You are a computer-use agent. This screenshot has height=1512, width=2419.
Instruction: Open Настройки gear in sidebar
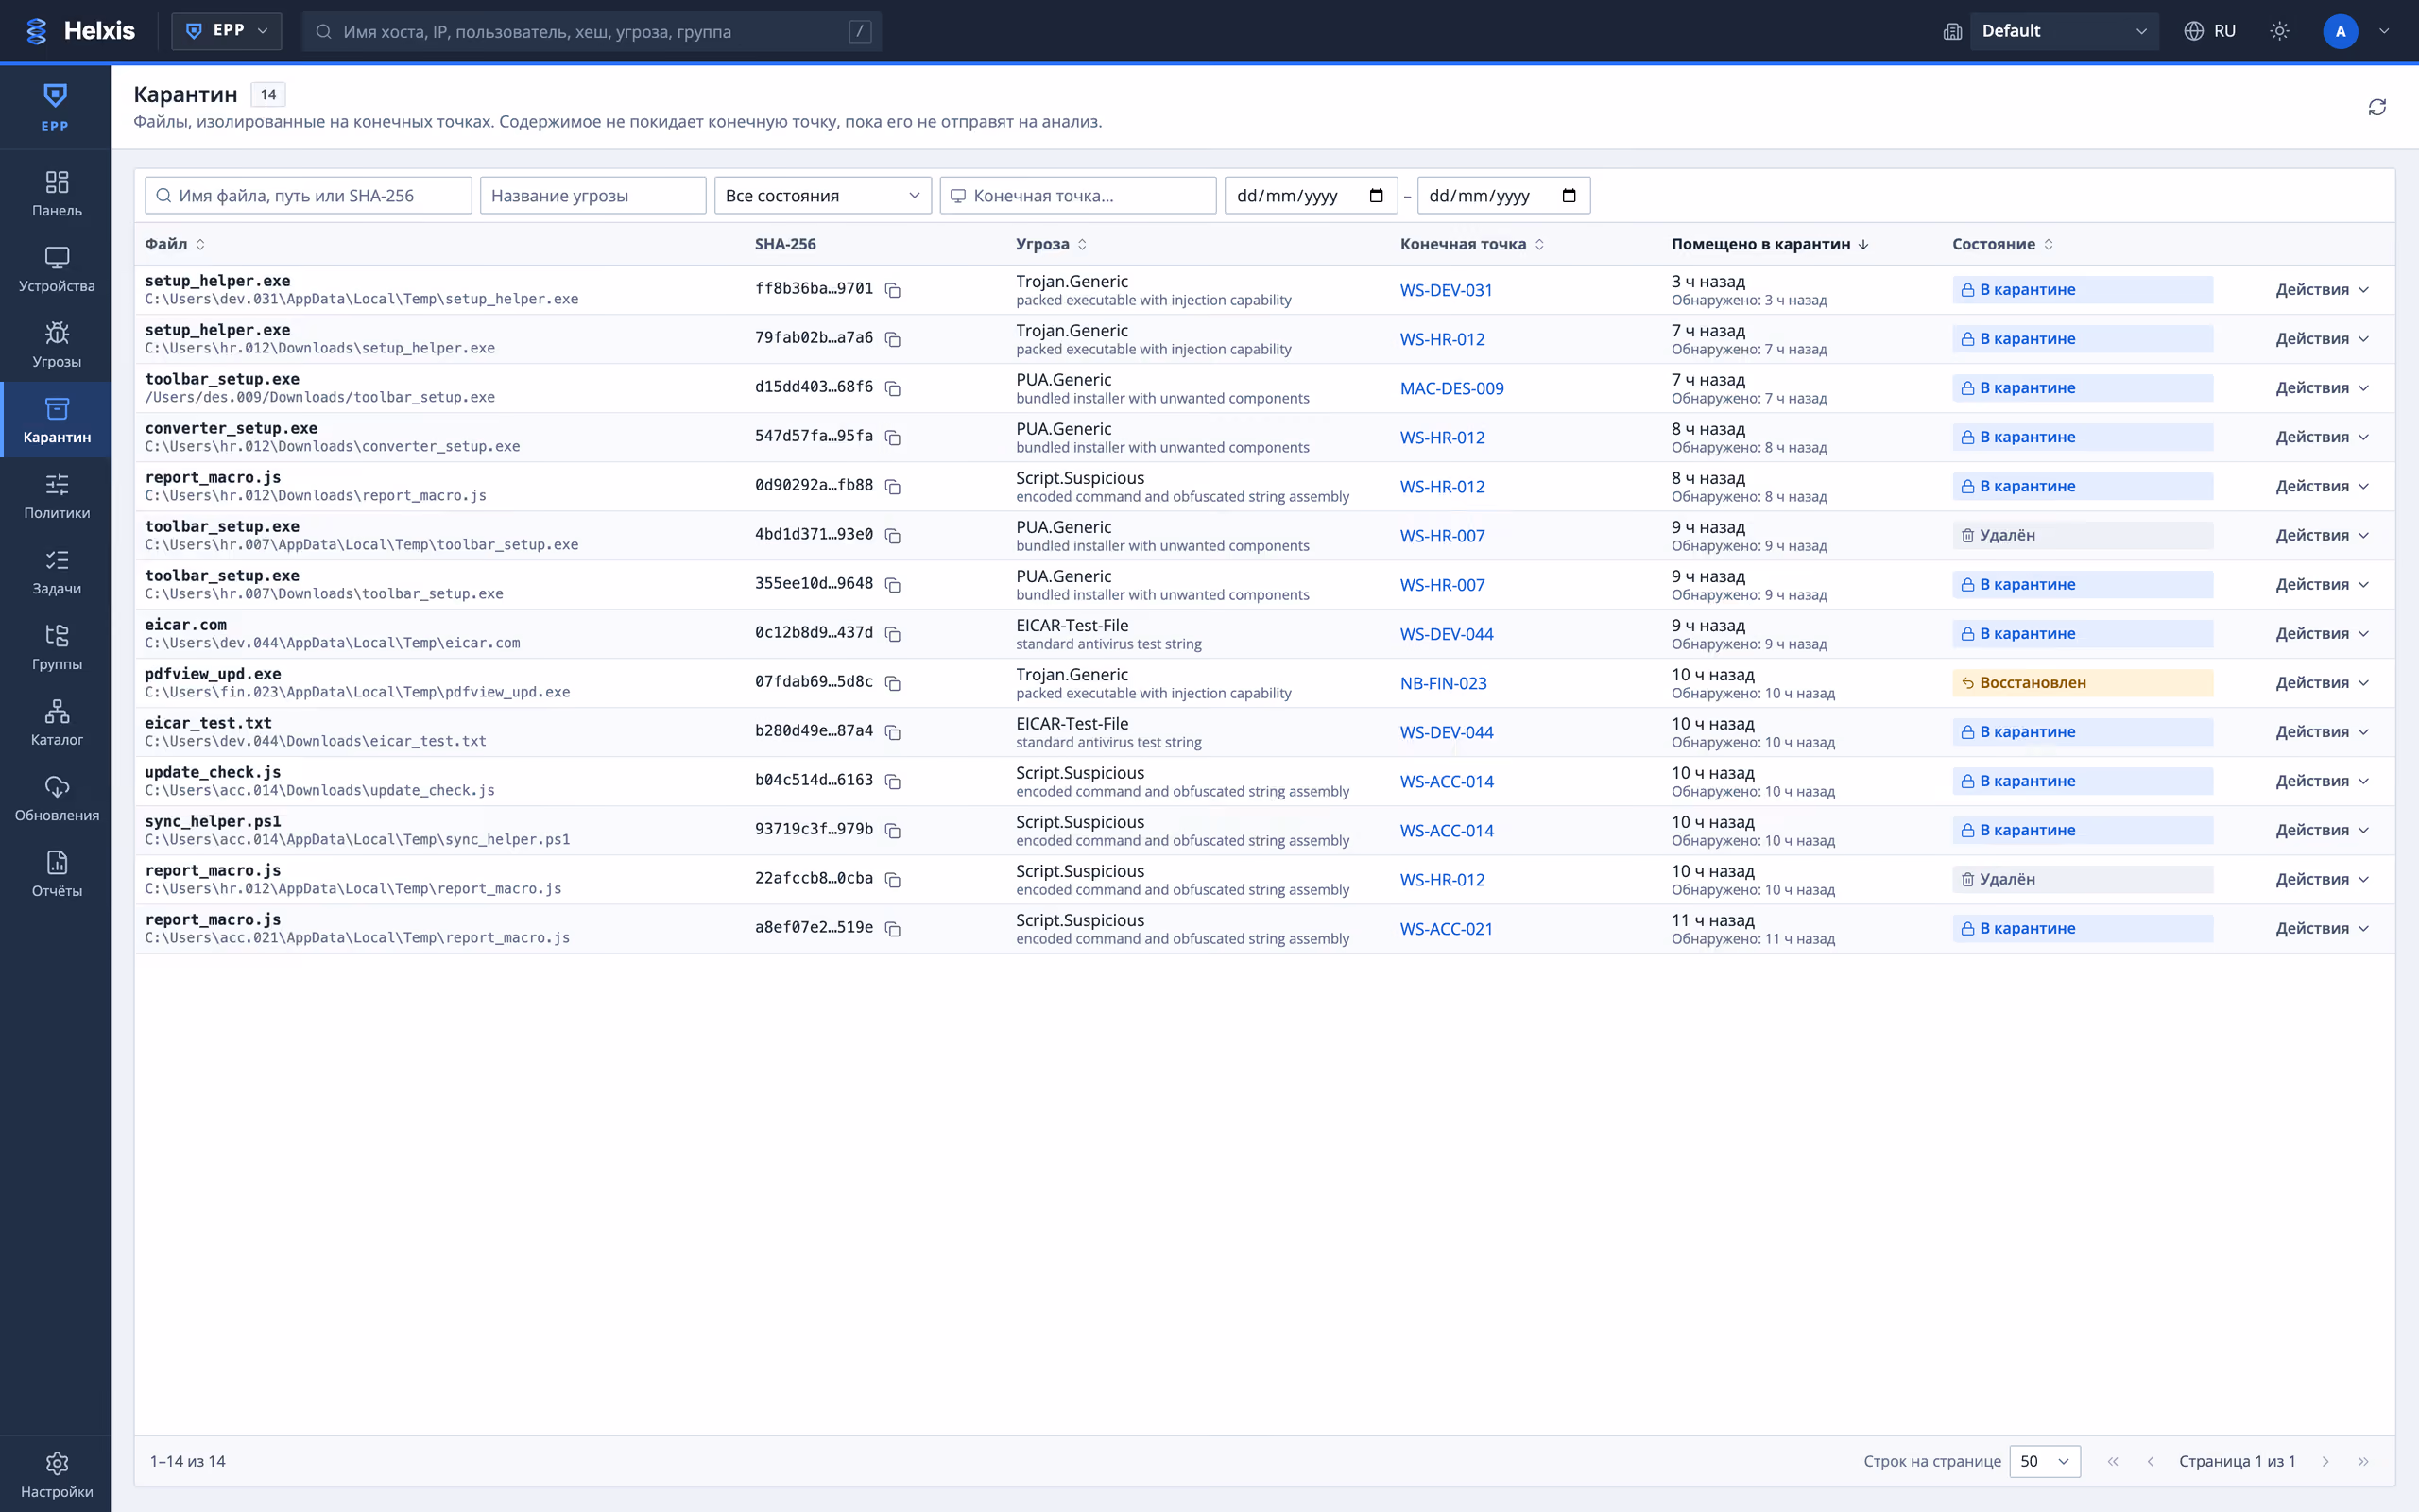click(56, 1474)
